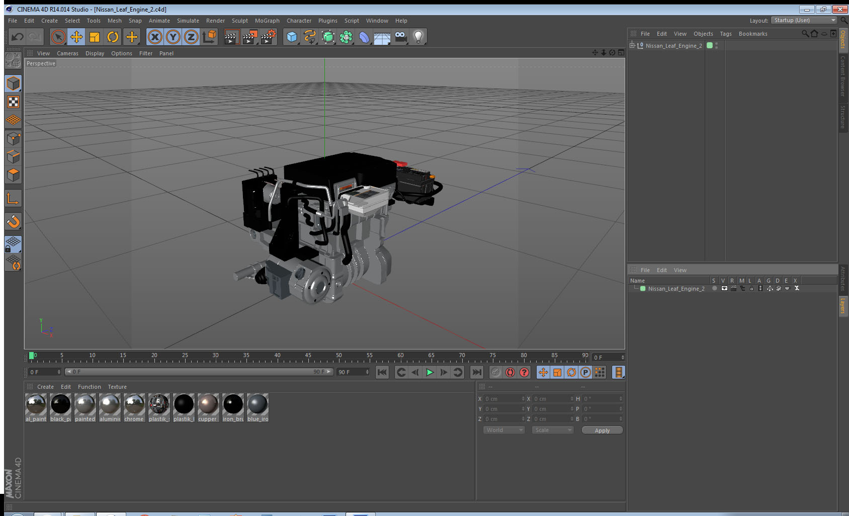The width and height of the screenshot is (849, 516).
Task: Switch to Texture mode checker icon
Action: point(13,102)
